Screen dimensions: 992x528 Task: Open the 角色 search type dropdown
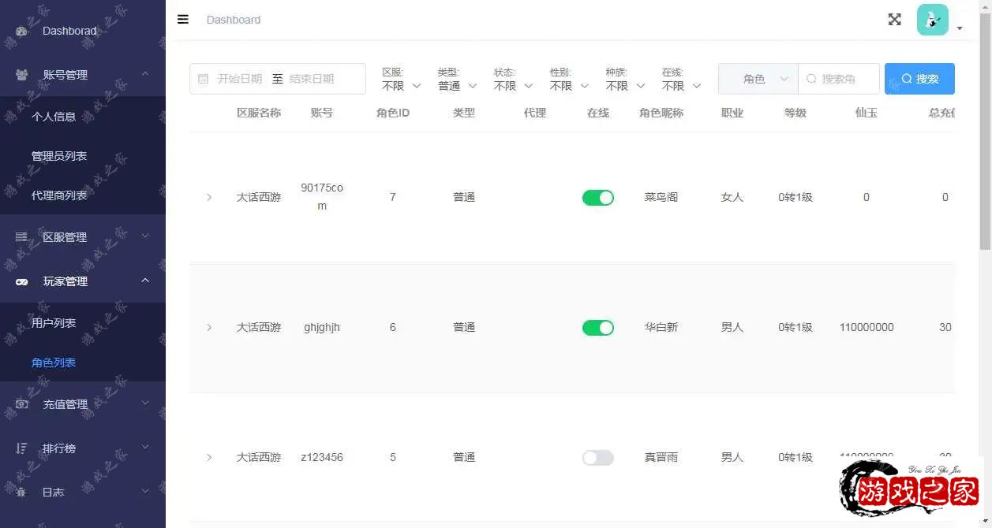[758, 79]
